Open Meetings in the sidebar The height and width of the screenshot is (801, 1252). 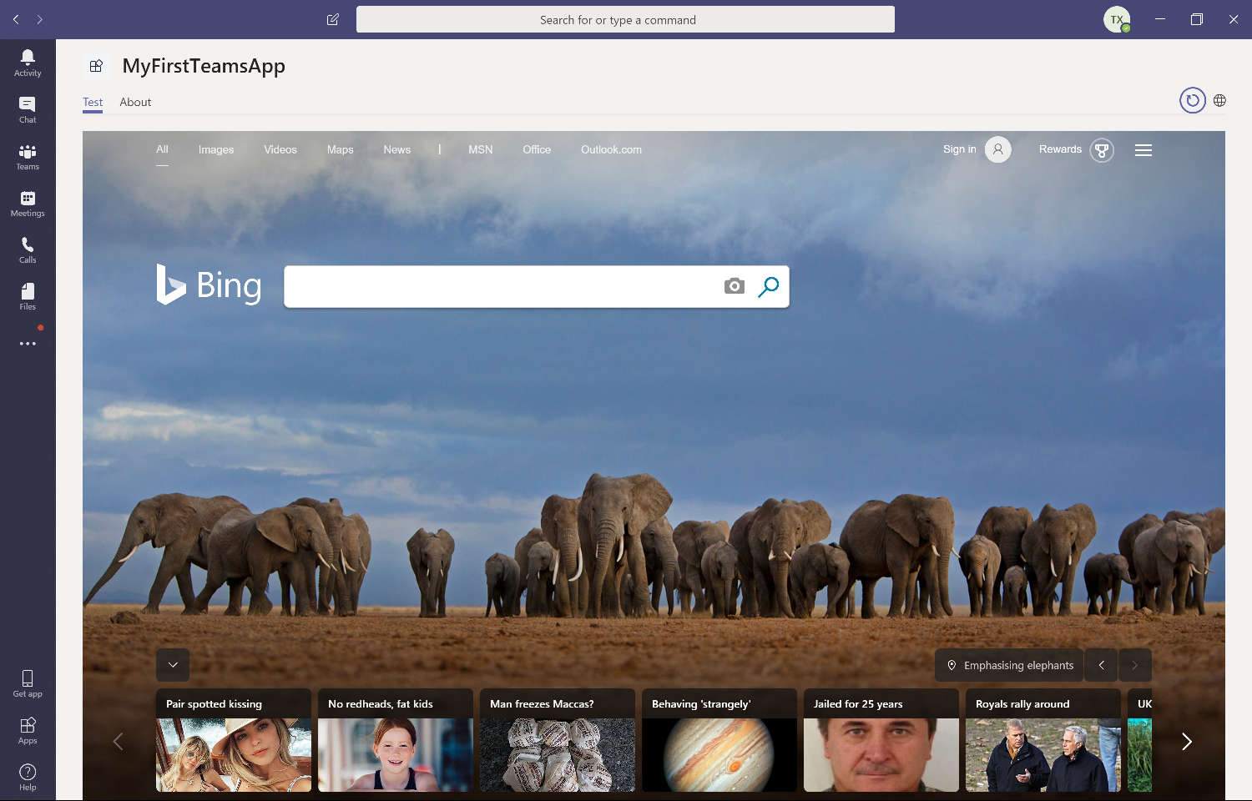coord(28,203)
